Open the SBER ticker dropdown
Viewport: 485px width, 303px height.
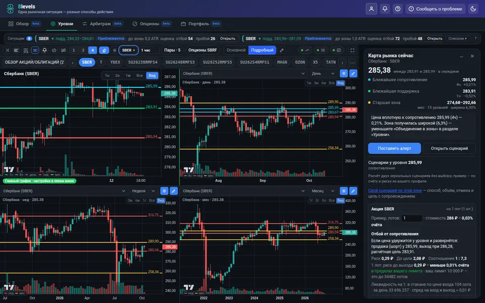coord(128,50)
